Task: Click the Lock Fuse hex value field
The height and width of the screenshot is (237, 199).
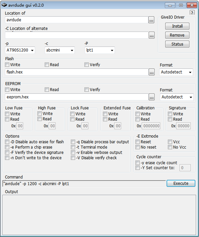Action: [x=85, y=126]
